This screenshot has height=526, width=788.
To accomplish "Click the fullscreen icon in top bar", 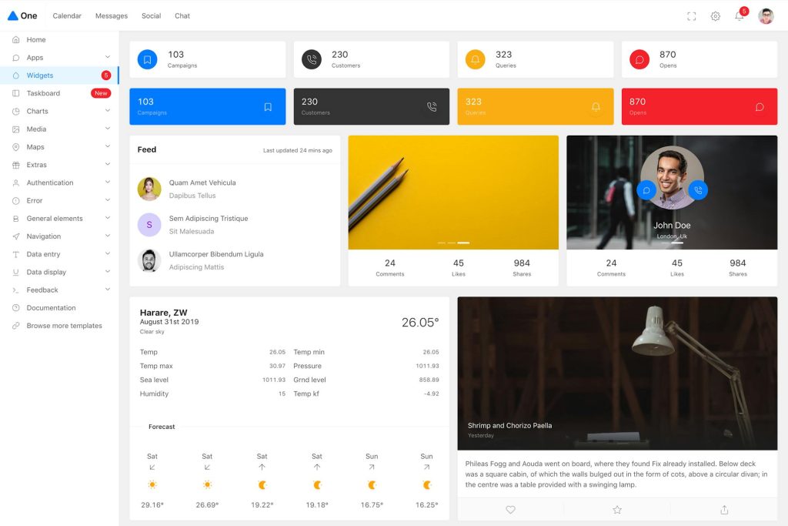I will pos(691,16).
